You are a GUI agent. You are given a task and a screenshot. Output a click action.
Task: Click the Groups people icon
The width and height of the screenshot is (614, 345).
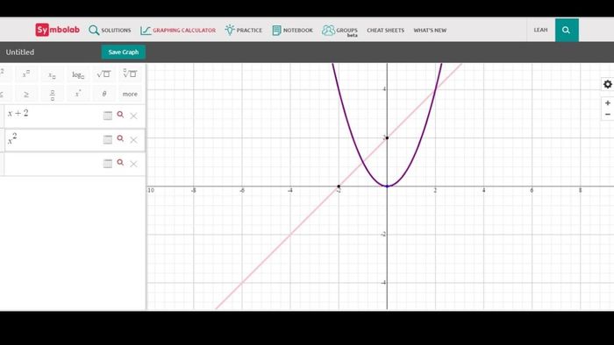[x=328, y=30]
